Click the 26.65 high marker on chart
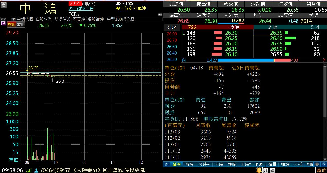Image resolution: width=327 pixels, height=173 pixels. [33, 68]
